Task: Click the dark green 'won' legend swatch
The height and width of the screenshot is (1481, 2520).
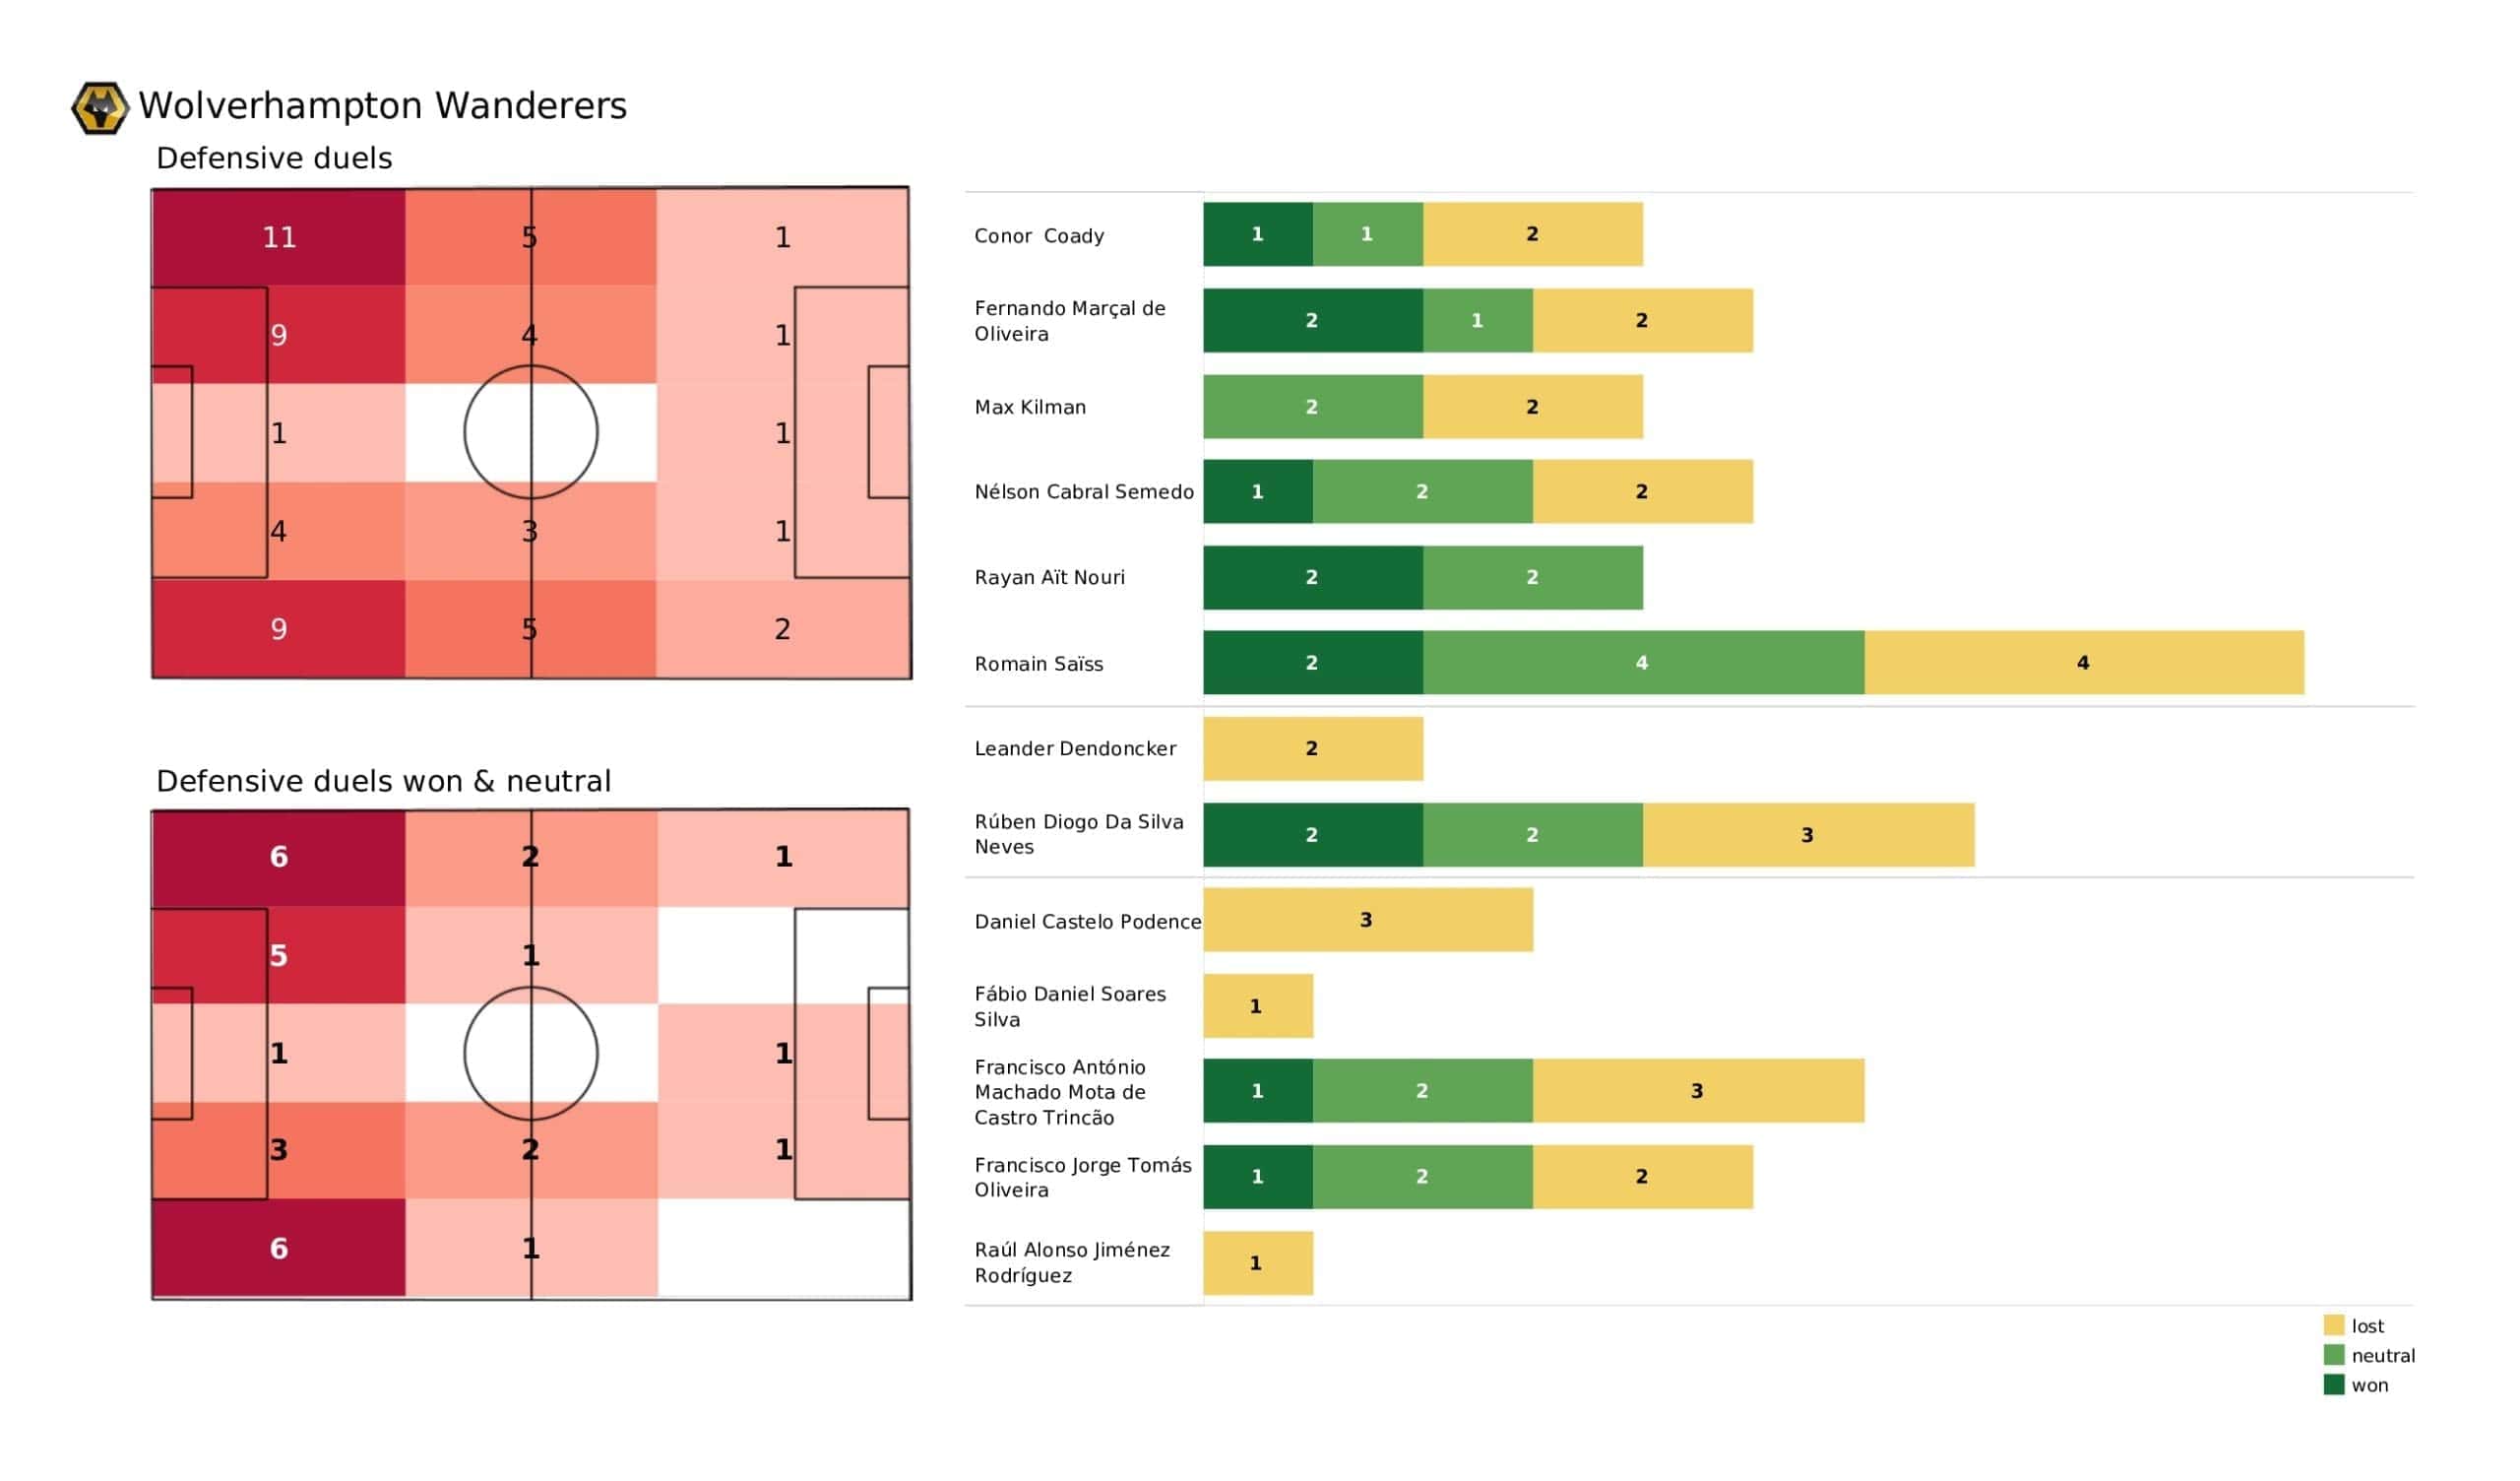Action: 2335,1385
